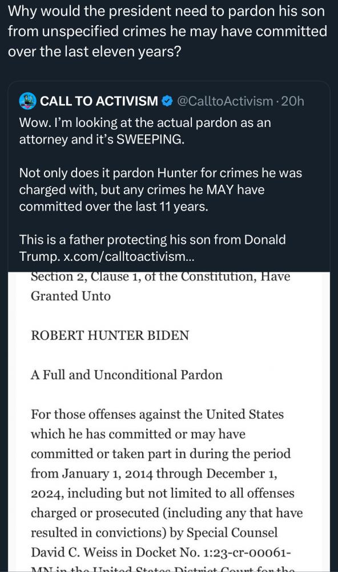Viewport: 338px width, 572px height.
Task: Click the ROBERT HUNTER BIDEN name line
Action: click(110, 335)
